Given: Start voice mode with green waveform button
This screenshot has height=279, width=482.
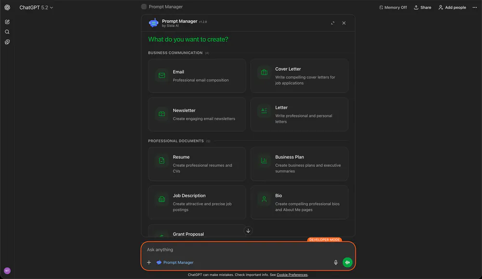Looking at the screenshot, I should [x=348, y=262].
